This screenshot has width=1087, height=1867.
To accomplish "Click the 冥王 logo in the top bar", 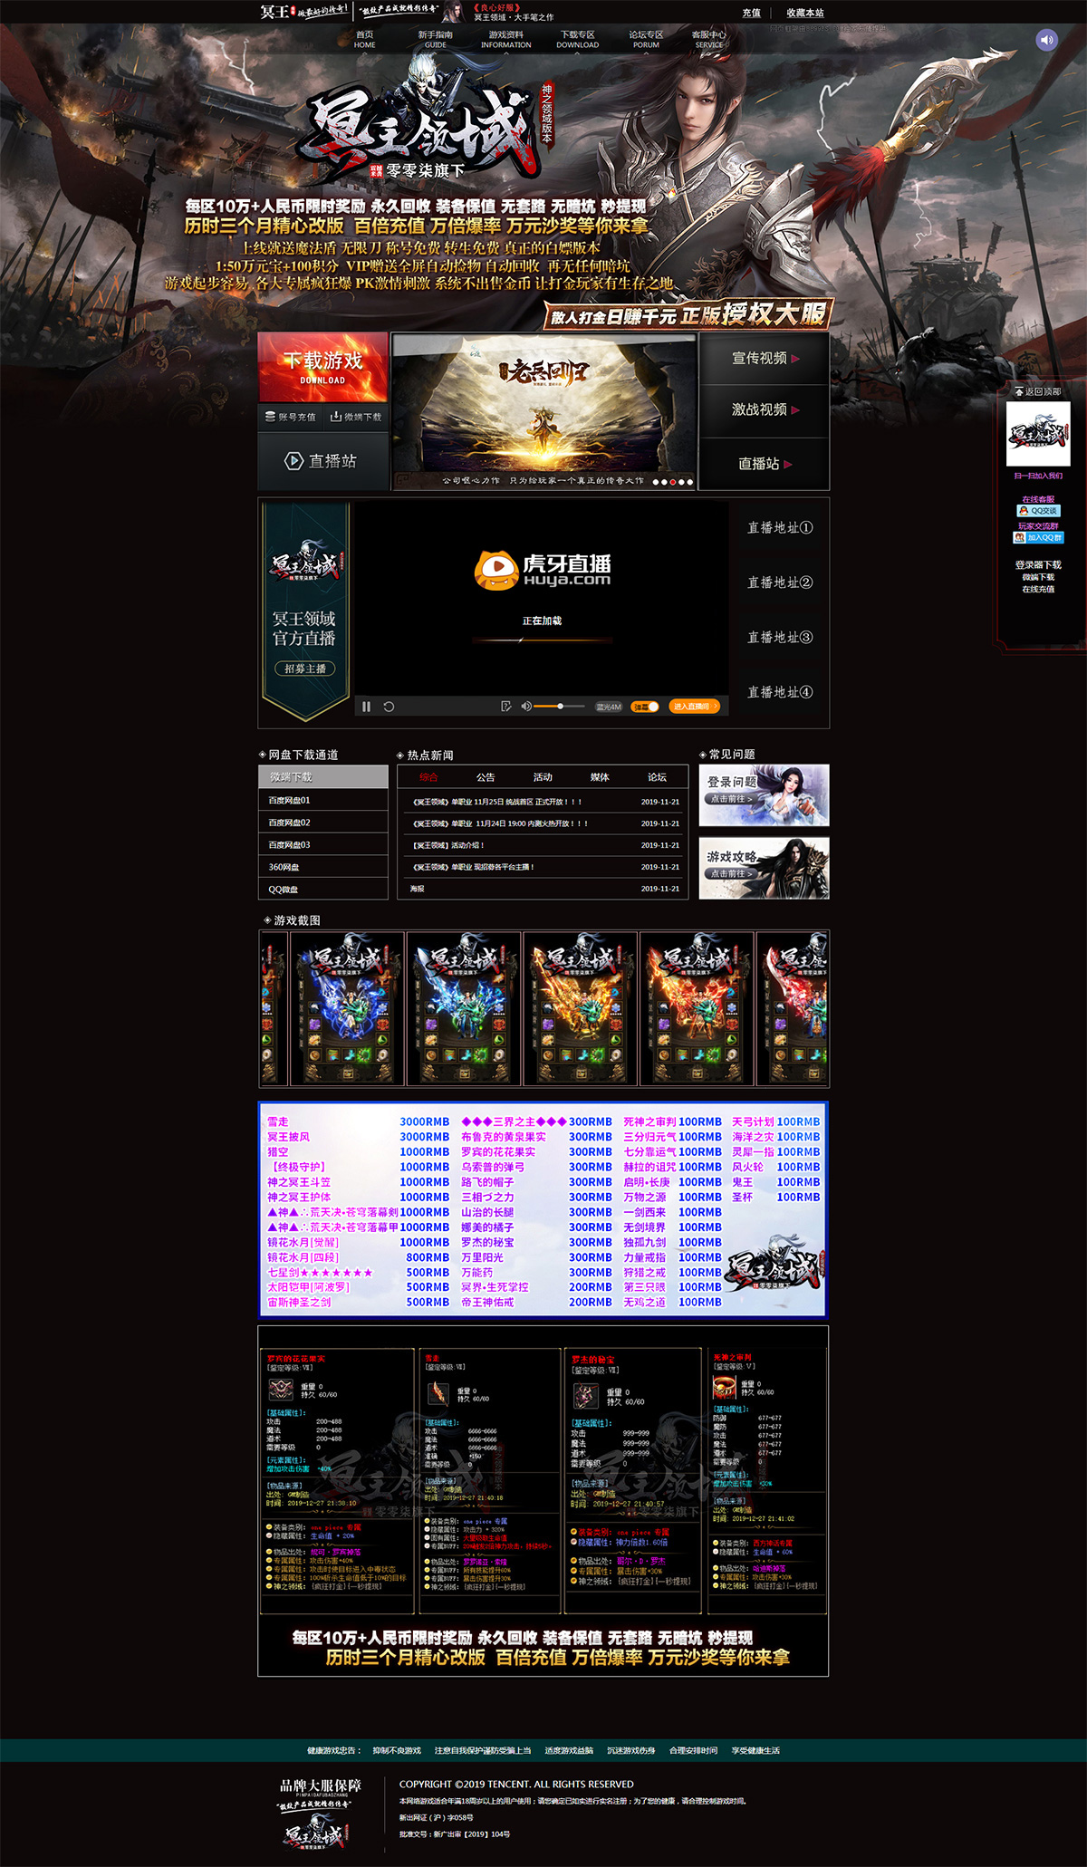I will [x=278, y=12].
